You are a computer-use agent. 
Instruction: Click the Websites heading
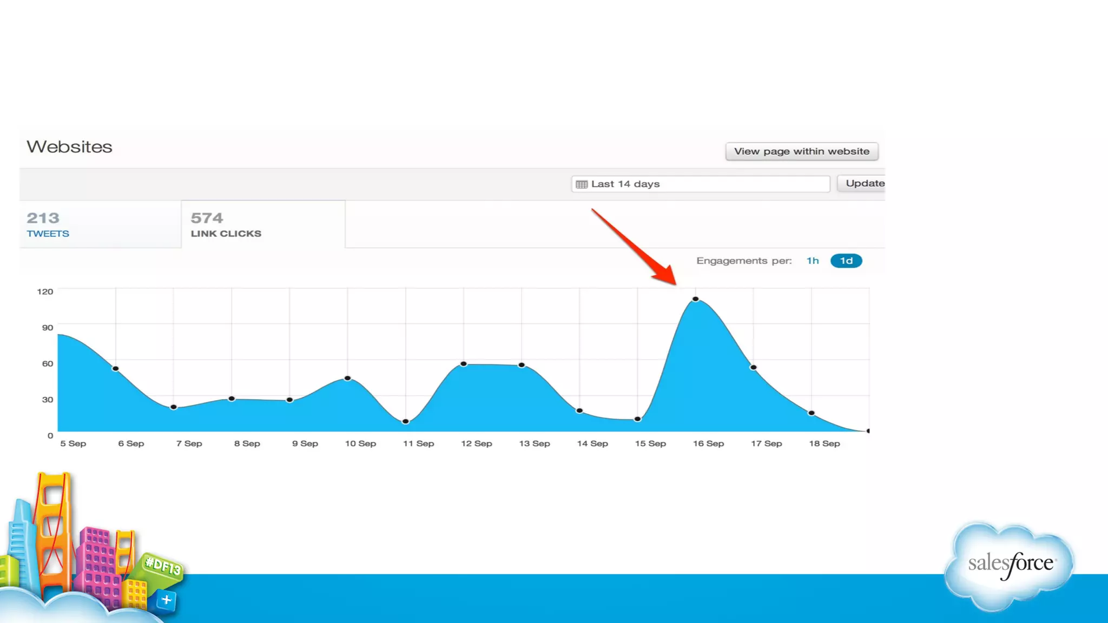click(69, 147)
